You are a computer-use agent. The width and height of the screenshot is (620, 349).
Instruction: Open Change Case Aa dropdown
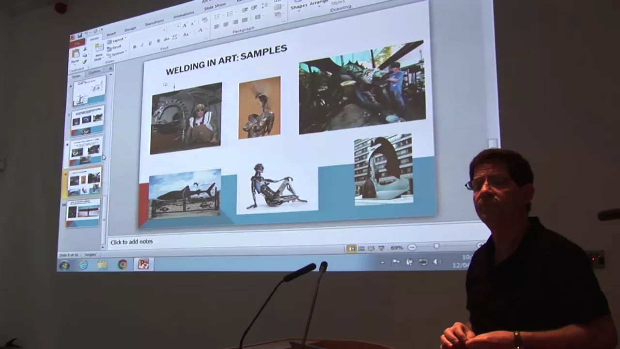pyautogui.click(x=186, y=34)
